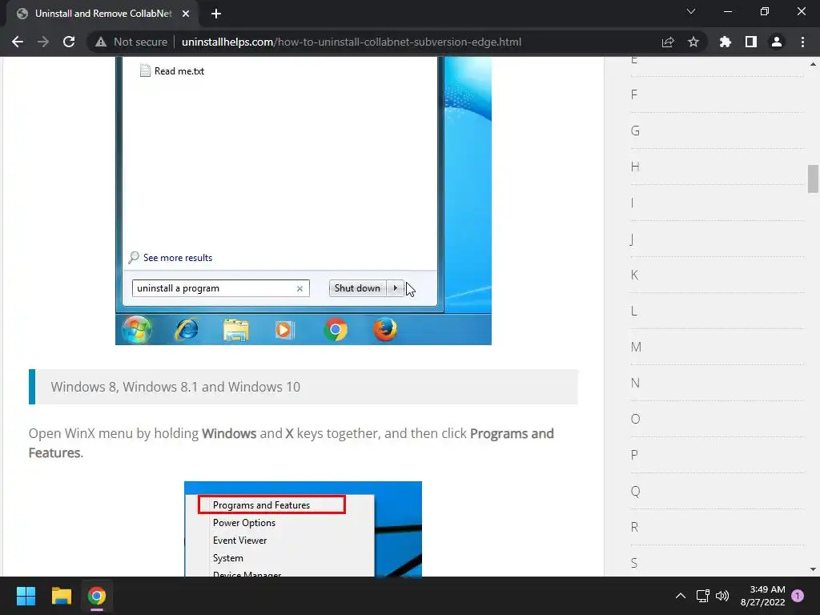Click the Programs and Features menu screenshot
The width and height of the screenshot is (820, 615).
[x=303, y=529]
